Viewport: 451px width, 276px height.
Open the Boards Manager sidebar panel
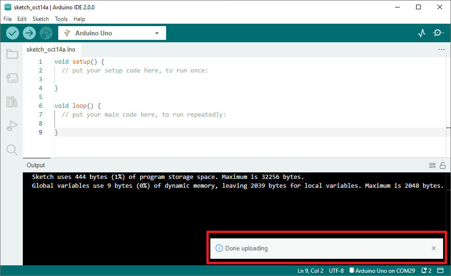coord(12,78)
